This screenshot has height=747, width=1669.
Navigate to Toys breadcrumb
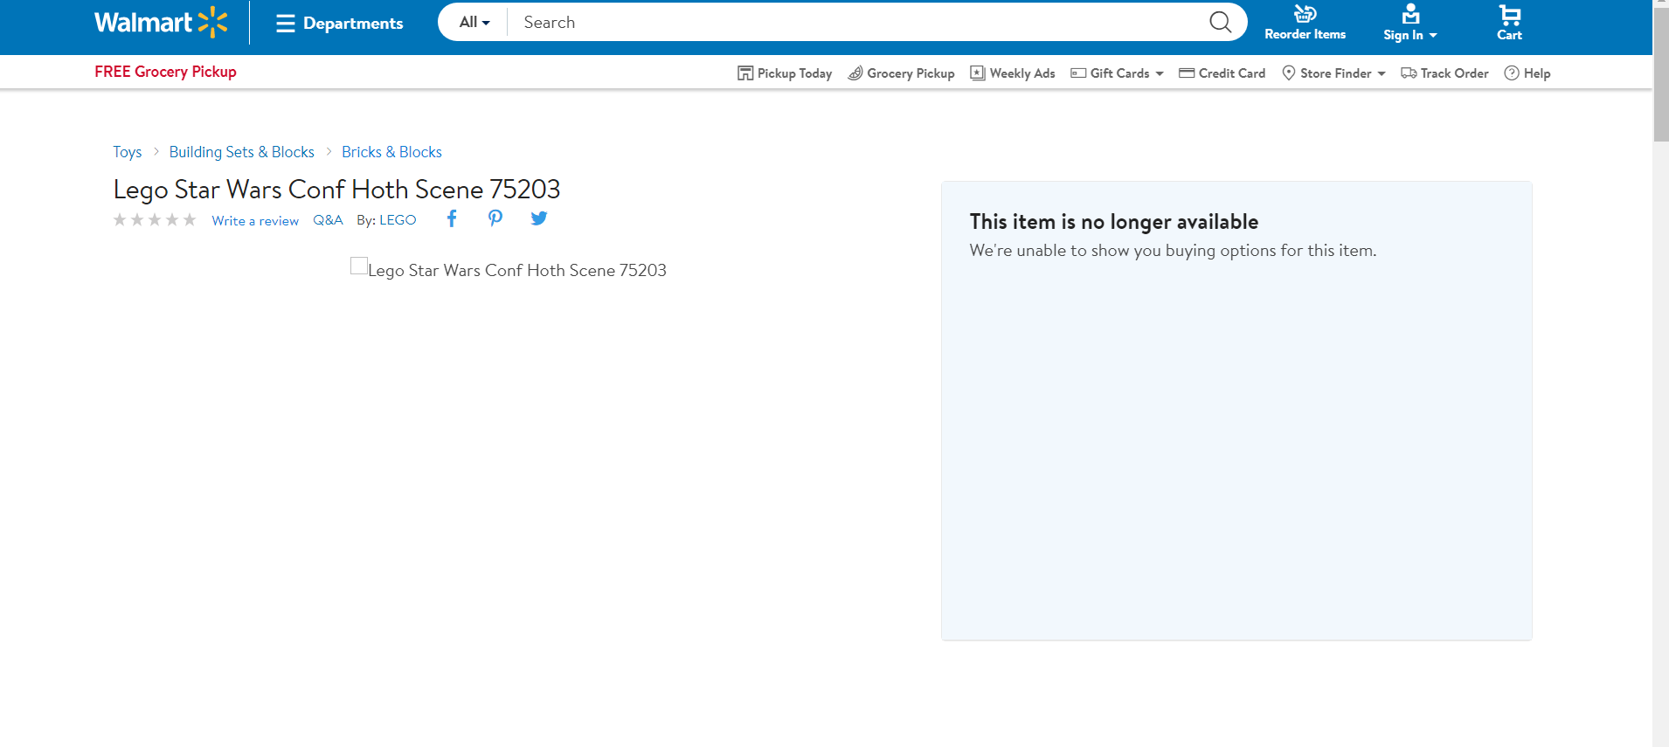point(127,152)
